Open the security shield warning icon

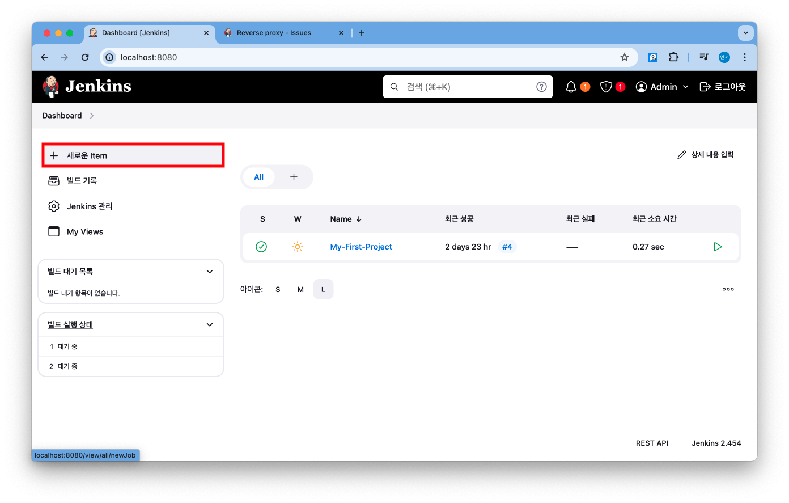(606, 87)
